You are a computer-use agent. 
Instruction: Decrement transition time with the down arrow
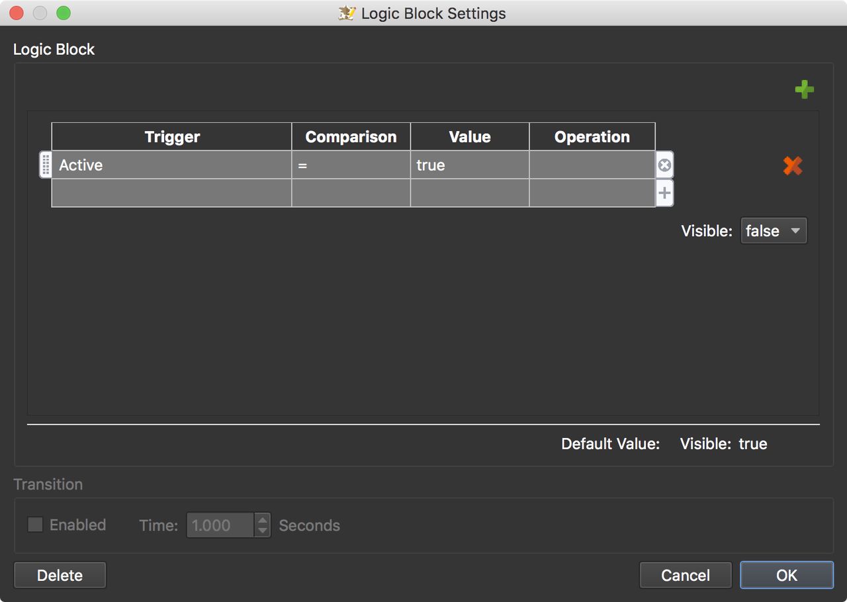tap(262, 529)
